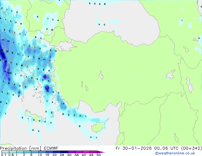Image resolution: width=202 pixels, height=156 pixels.
Task: Click Lake Tuz in central Turkey
Action: pos(101,76)
